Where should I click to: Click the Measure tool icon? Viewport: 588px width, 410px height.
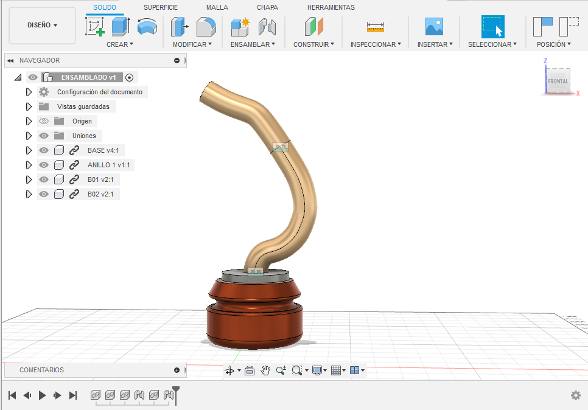375,27
